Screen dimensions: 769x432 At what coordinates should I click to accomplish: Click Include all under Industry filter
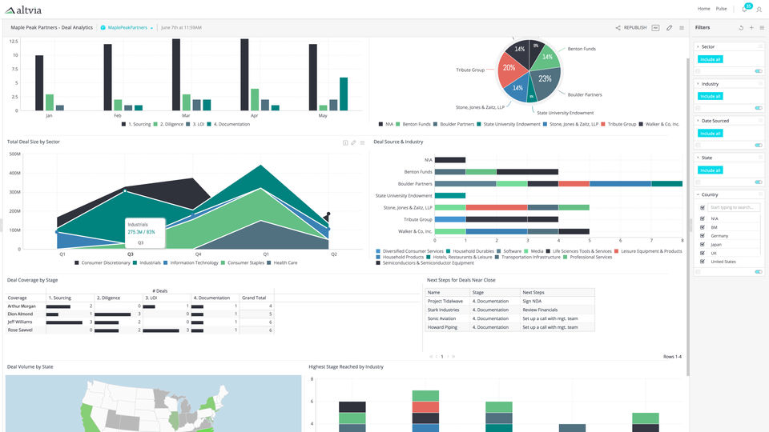coord(711,96)
